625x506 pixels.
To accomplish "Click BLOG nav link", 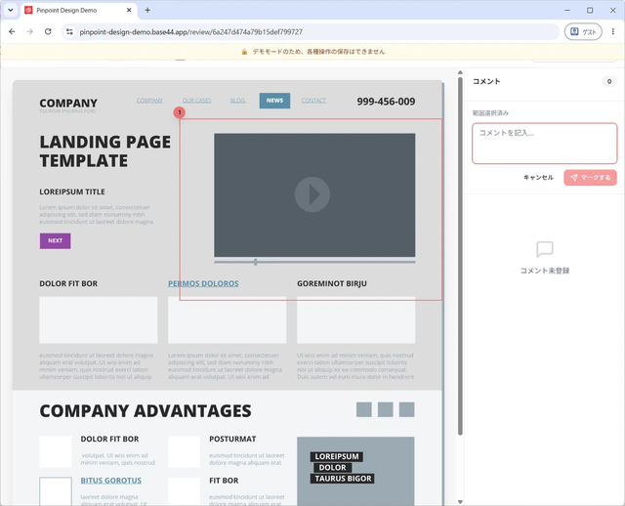I will (x=237, y=101).
